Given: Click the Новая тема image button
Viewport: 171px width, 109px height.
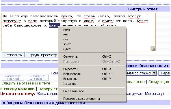Looking at the screenshot, I should coord(13,78).
